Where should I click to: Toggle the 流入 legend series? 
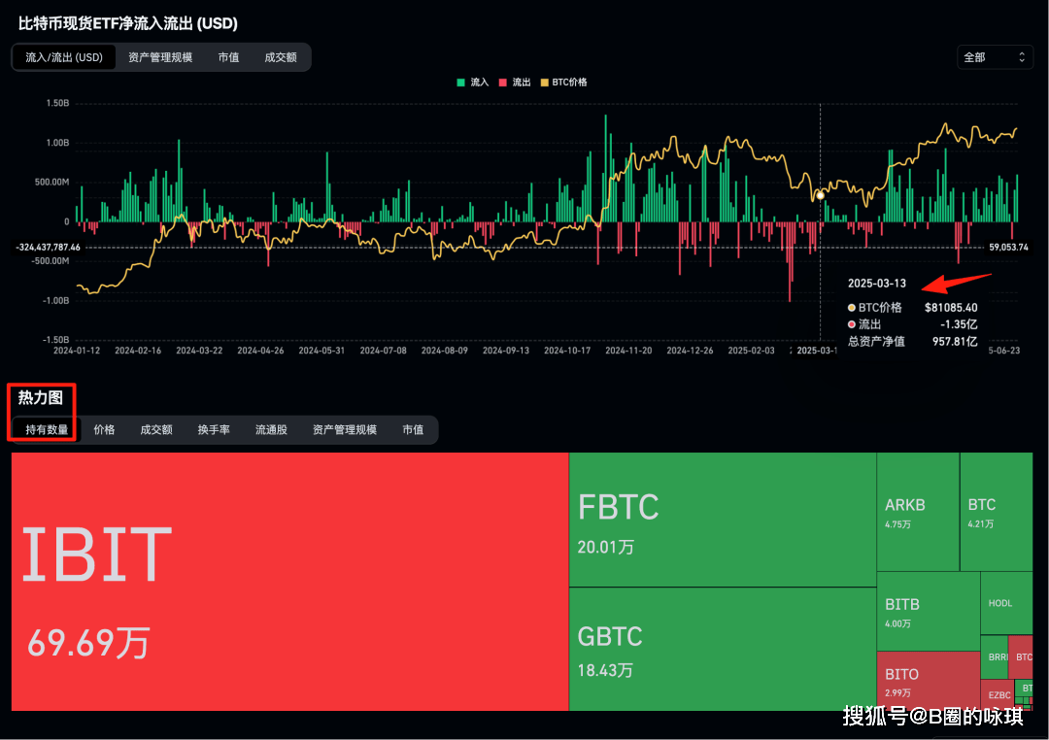(x=472, y=83)
